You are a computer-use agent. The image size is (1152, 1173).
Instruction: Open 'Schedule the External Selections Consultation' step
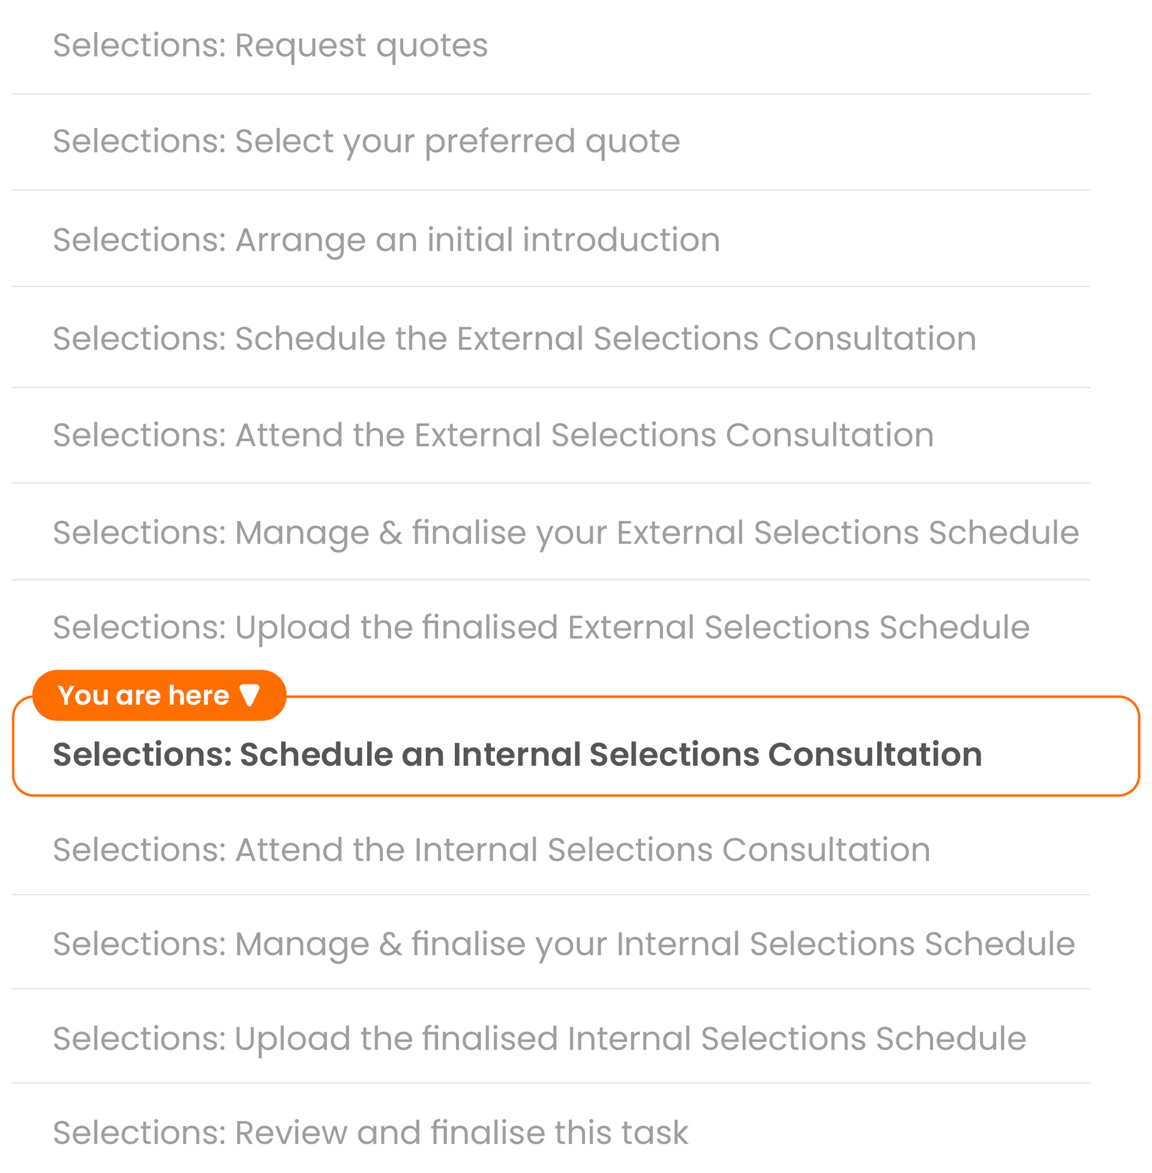[x=514, y=338]
